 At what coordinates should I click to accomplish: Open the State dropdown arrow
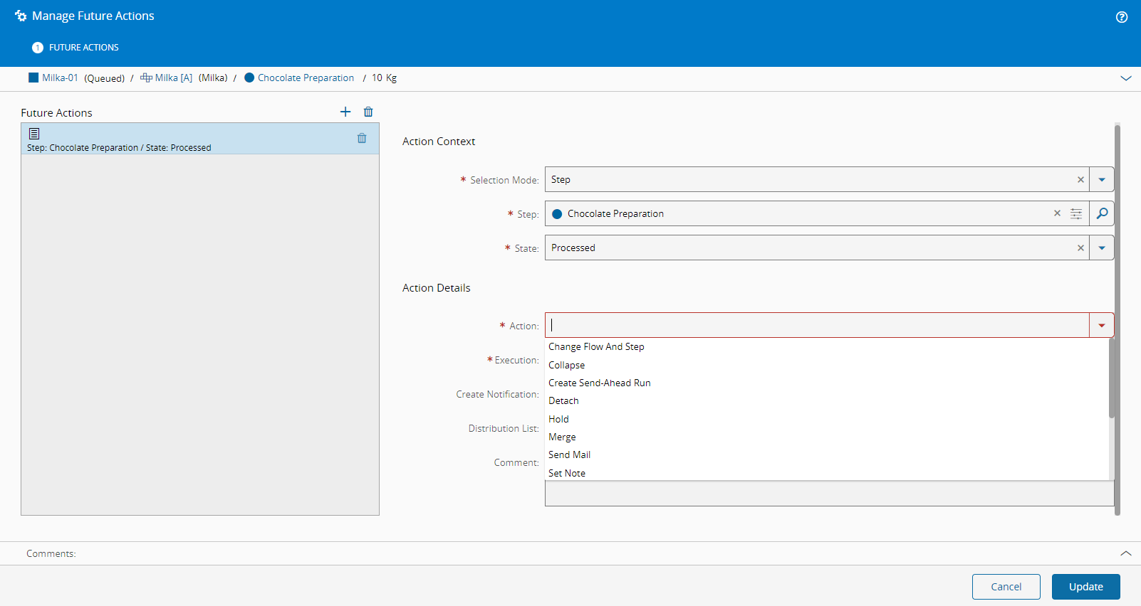1102,248
